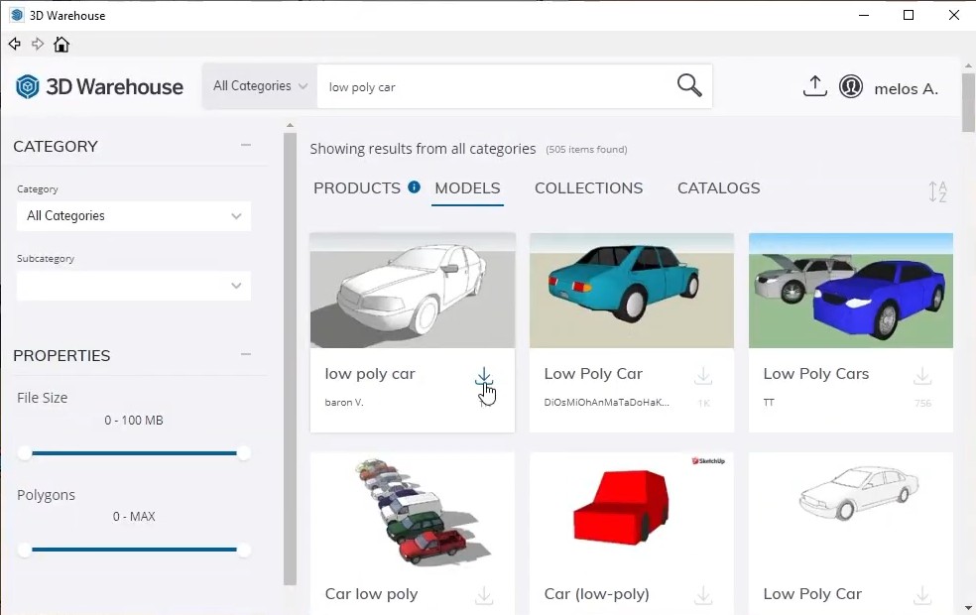Click the '0 - 100 MB' file size value
976x615 pixels.
point(134,421)
